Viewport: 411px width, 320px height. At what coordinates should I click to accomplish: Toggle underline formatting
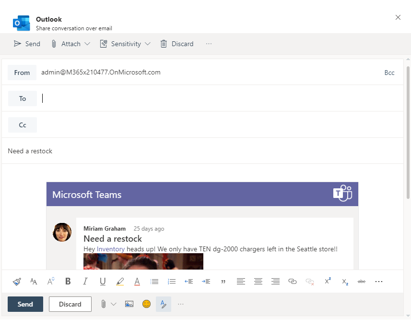[x=103, y=282]
